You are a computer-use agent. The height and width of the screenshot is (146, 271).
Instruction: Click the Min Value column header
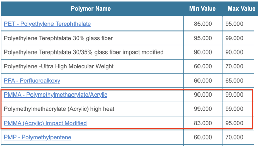202,9
